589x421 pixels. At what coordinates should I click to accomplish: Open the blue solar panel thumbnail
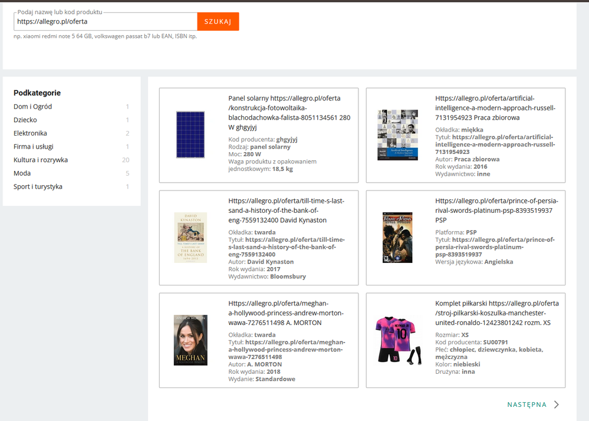(x=190, y=134)
